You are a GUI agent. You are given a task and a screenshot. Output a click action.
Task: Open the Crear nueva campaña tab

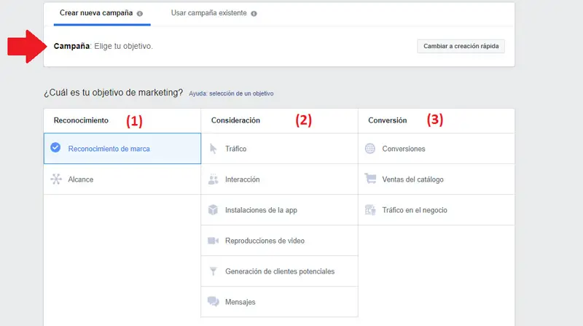[96, 13]
